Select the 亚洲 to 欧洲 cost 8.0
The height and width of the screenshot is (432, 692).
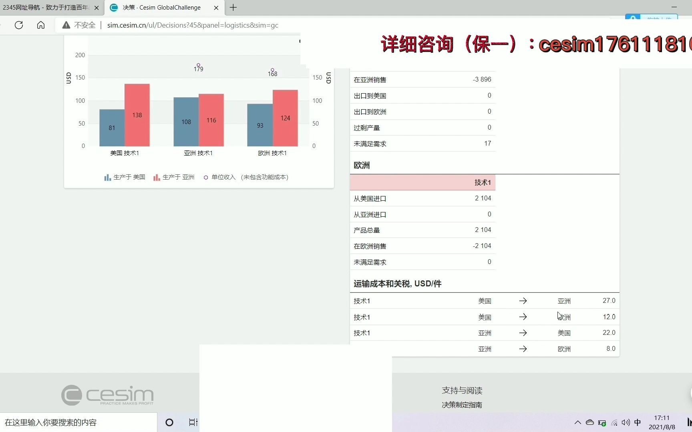pyautogui.click(x=611, y=348)
